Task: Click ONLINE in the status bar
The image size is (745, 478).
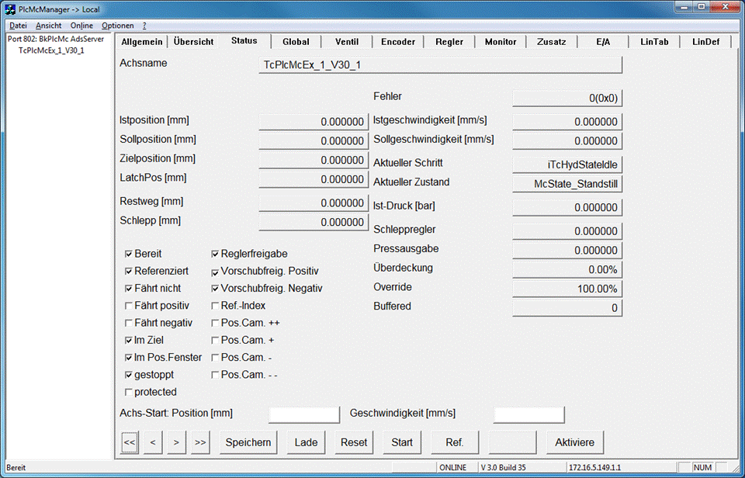Action: coord(452,468)
